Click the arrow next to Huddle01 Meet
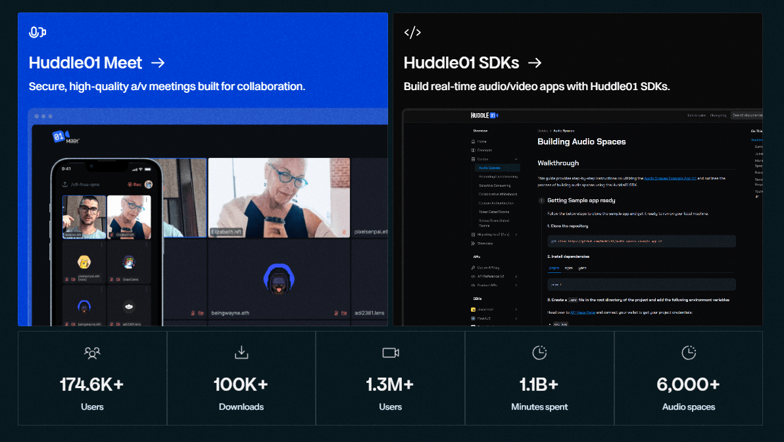 pyautogui.click(x=158, y=63)
